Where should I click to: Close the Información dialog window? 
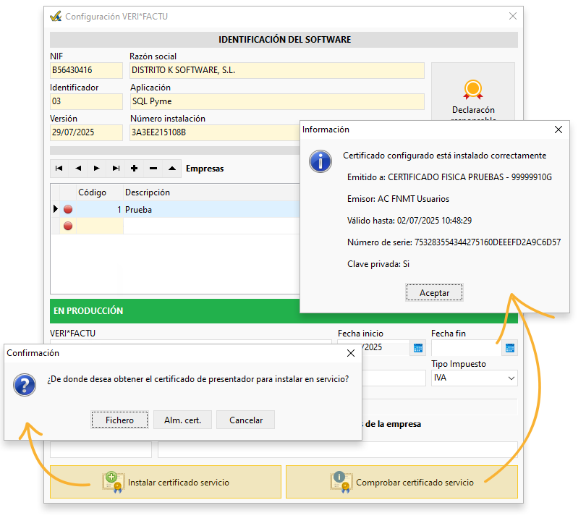coord(559,130)
